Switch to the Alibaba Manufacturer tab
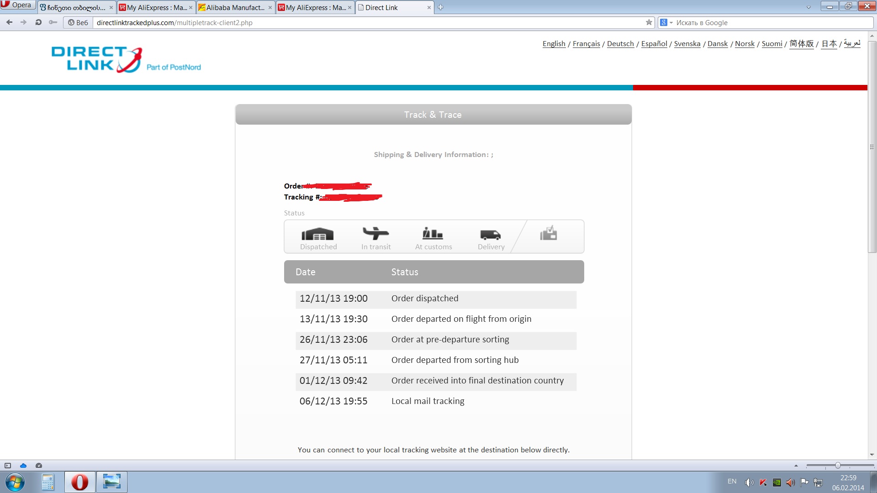Viewport: 877px width, 493px height. [235, 7]
